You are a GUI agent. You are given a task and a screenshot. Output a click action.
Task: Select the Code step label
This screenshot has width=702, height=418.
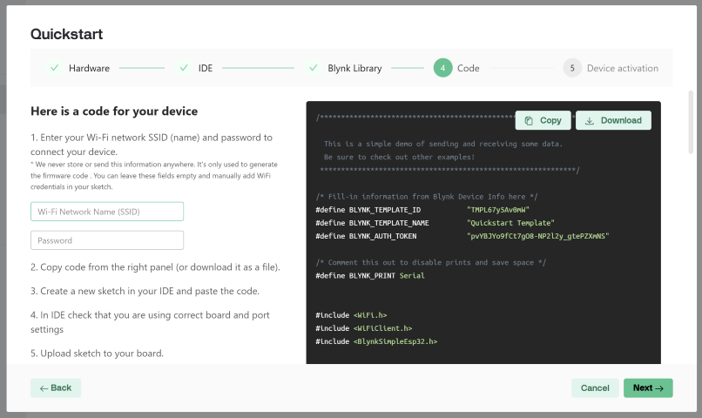point(469,69)
